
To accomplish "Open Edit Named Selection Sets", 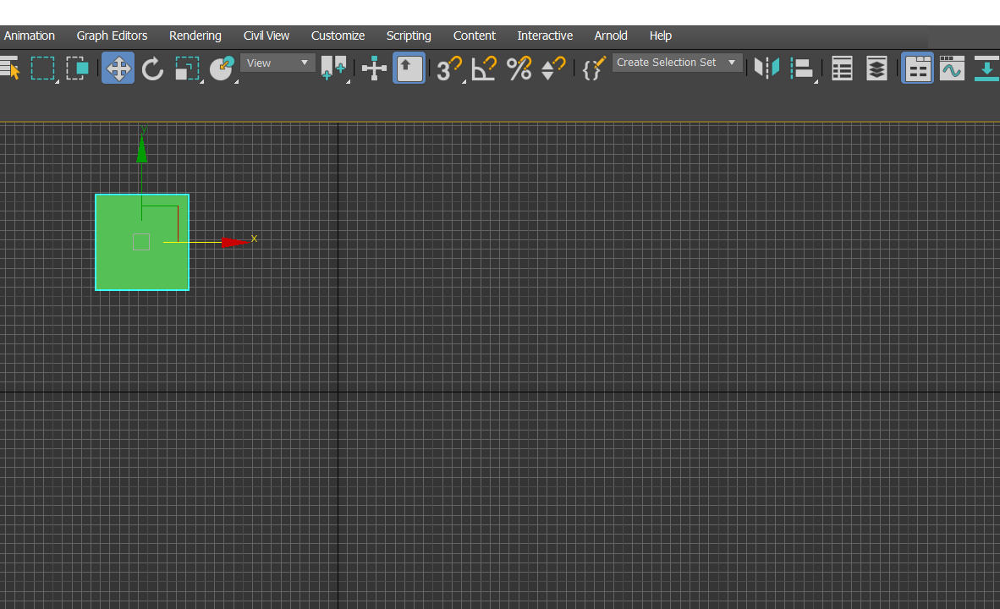I will pyautogui.click(x=592, y=69).
